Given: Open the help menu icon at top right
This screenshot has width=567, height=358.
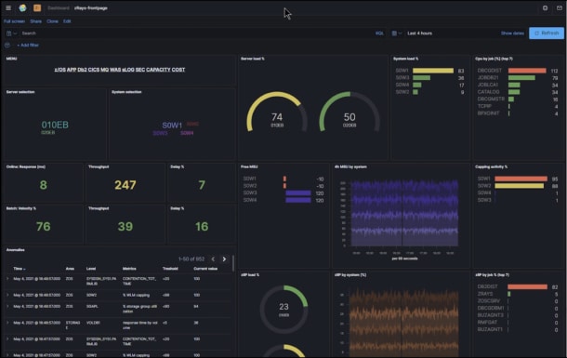Looking at the screenshot, I should 545,8.
